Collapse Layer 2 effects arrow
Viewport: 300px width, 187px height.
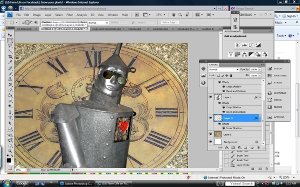[x=260, y=118]
